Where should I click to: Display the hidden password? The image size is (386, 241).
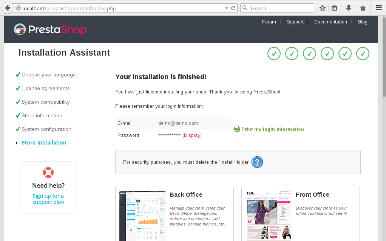click(x=192, y=135)
